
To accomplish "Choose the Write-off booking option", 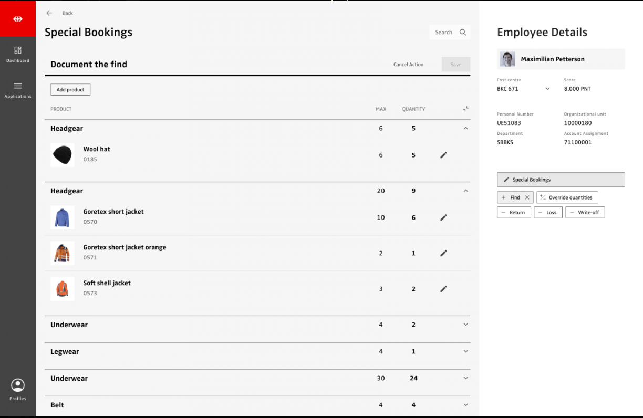I will (585, 212).
